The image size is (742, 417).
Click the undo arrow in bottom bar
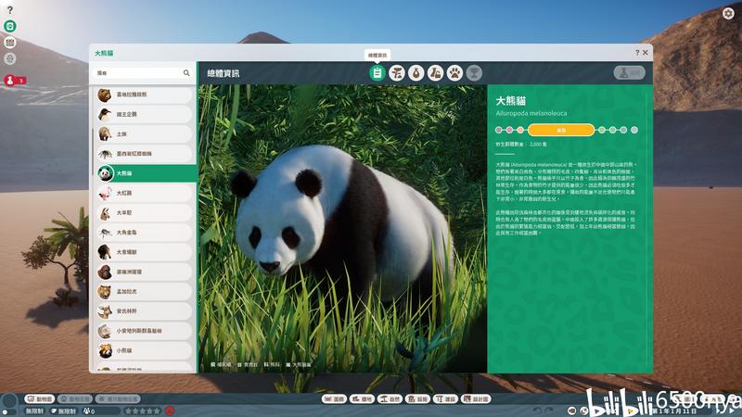tap(537, 411)
